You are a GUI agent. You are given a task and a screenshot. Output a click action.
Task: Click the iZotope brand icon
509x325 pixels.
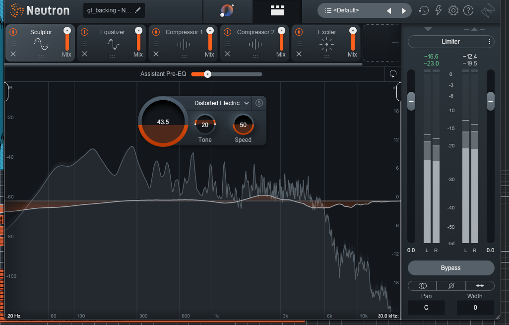click(488, 11)
